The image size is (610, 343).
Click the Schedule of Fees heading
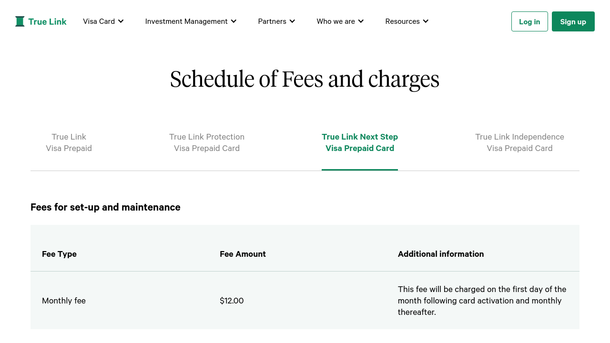tap(305, 79)
